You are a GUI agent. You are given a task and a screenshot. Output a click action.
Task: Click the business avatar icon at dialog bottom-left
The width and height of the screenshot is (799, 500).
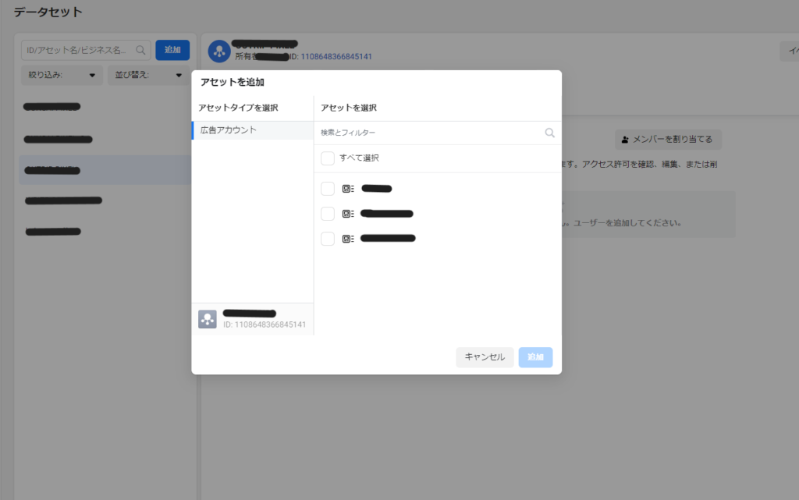(x=208, y=319)
